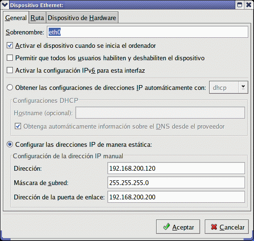Select Configurar direcciones IP de manera estática
The image size is (254, 241).
coord(10,144)
